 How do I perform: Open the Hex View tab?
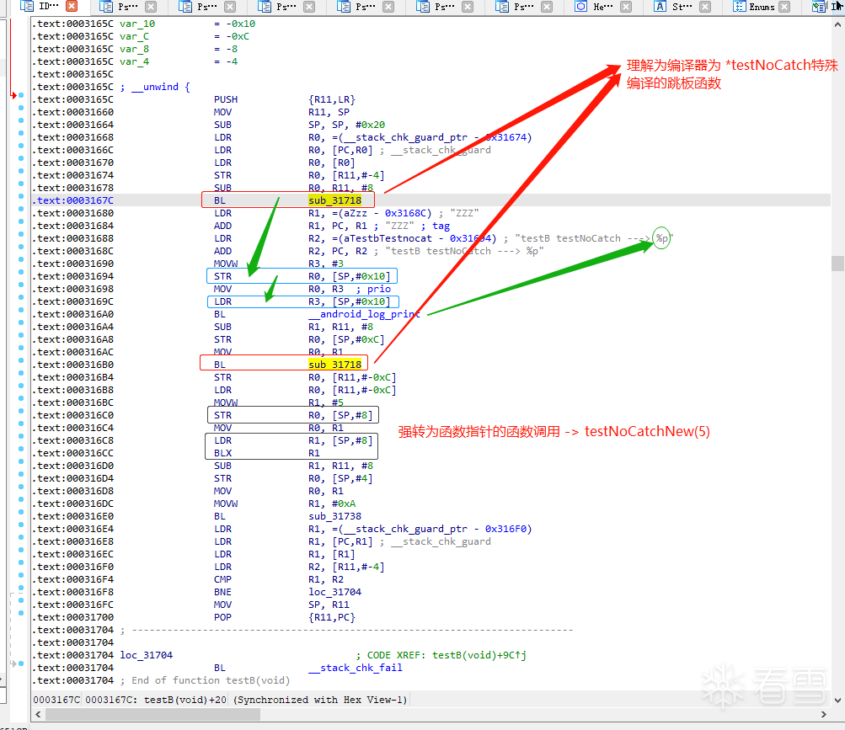click(x=602, y=7)
